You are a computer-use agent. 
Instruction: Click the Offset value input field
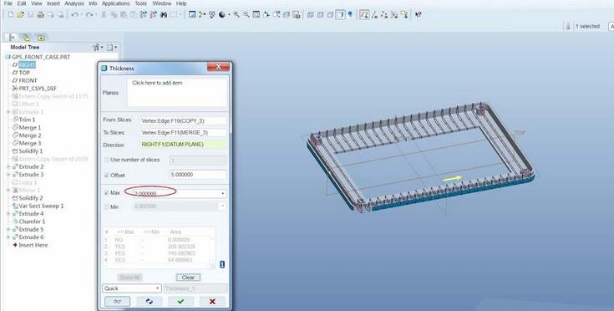[x=198, y=175]
